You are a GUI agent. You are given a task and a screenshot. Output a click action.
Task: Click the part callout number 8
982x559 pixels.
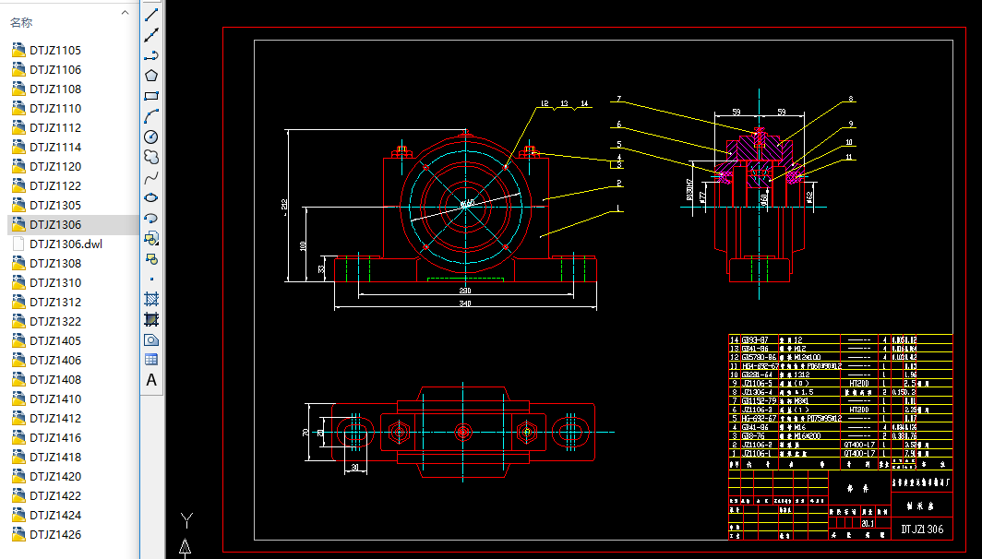tap(851, 99)
